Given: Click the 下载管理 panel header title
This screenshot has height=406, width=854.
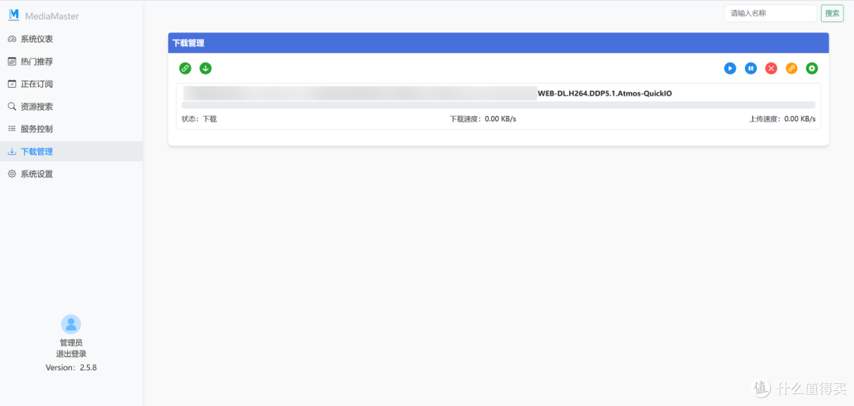Looking at the screenshot, I should 188,43.
